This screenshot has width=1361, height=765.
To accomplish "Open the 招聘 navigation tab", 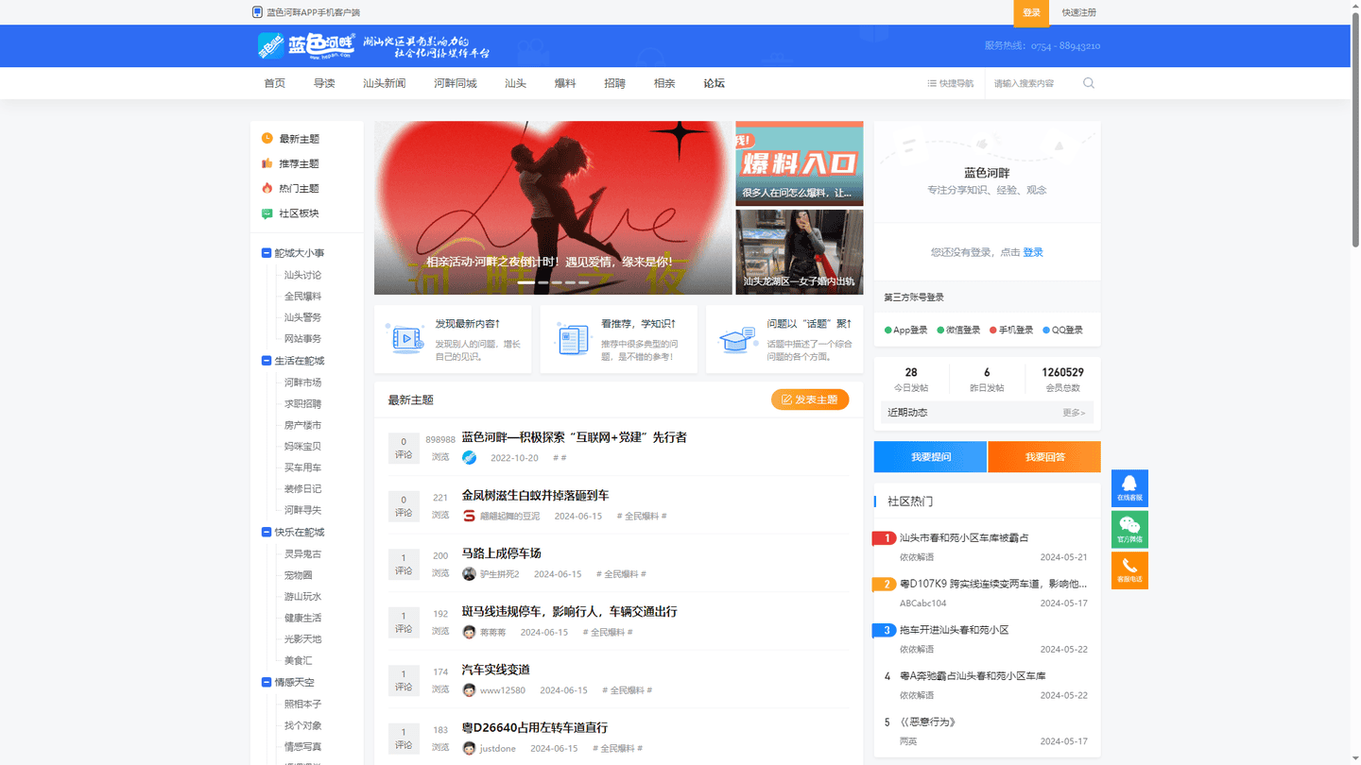I will [x=614, y=83].
